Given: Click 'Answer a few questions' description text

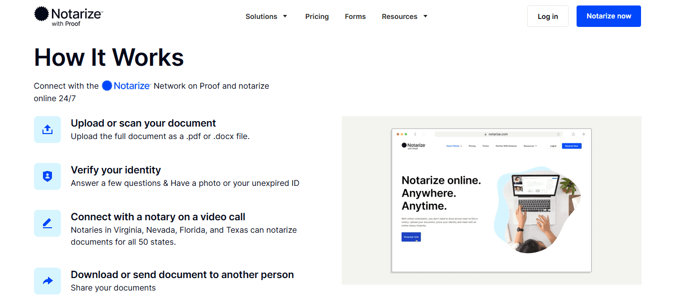Looking at the screenshot, I should coord(185,183).
